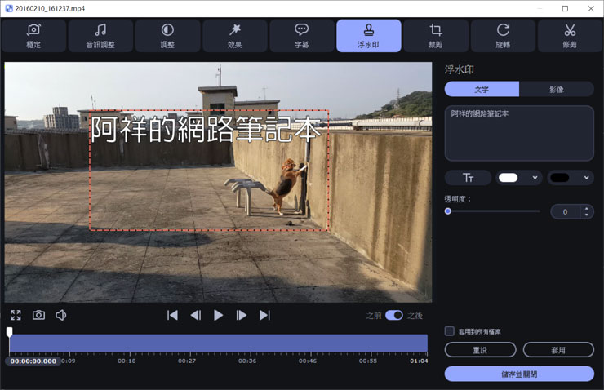604x390 pixels.
Task: Expand the white text color dropdown arrow
Action: coord(535,178)
